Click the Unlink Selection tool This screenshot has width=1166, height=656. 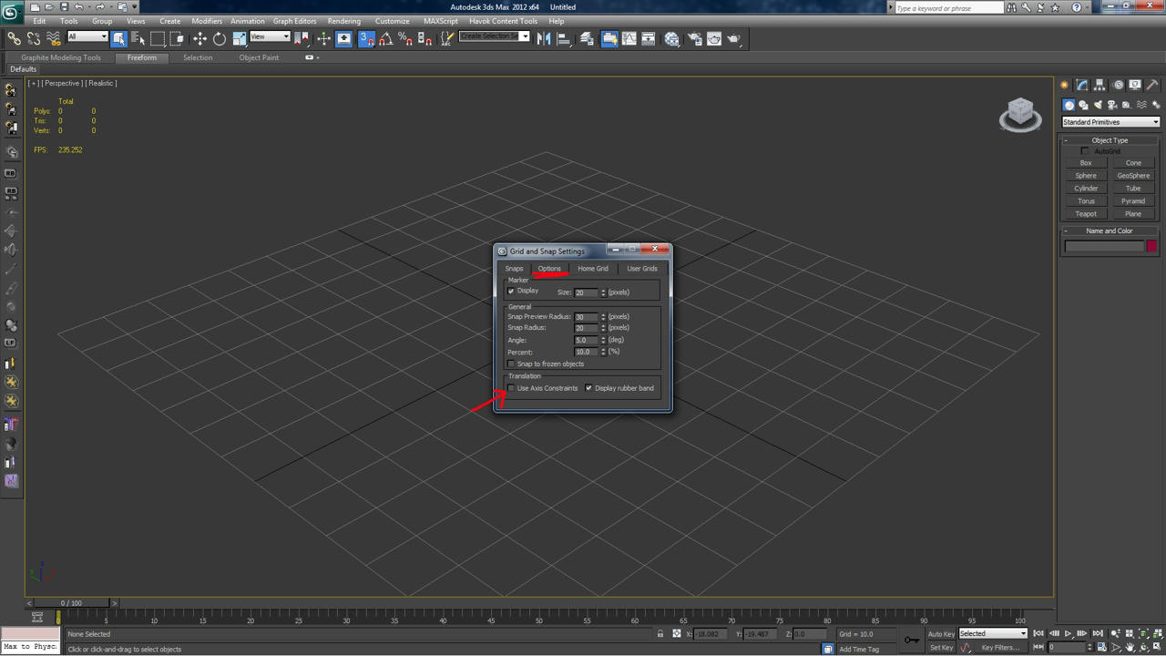pyautogui.click(x=34, y=38)
